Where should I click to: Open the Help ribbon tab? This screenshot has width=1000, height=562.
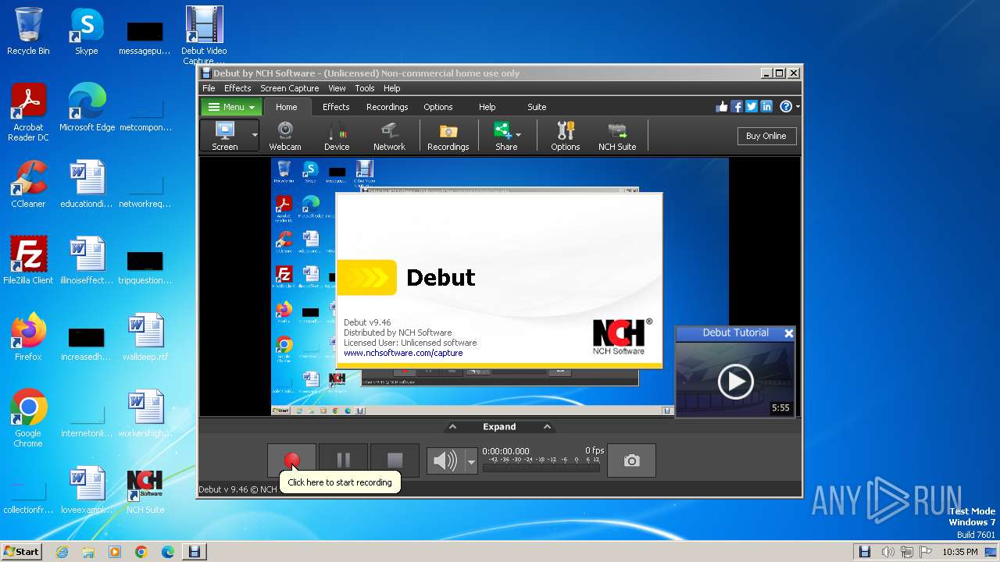pos(487,107)
